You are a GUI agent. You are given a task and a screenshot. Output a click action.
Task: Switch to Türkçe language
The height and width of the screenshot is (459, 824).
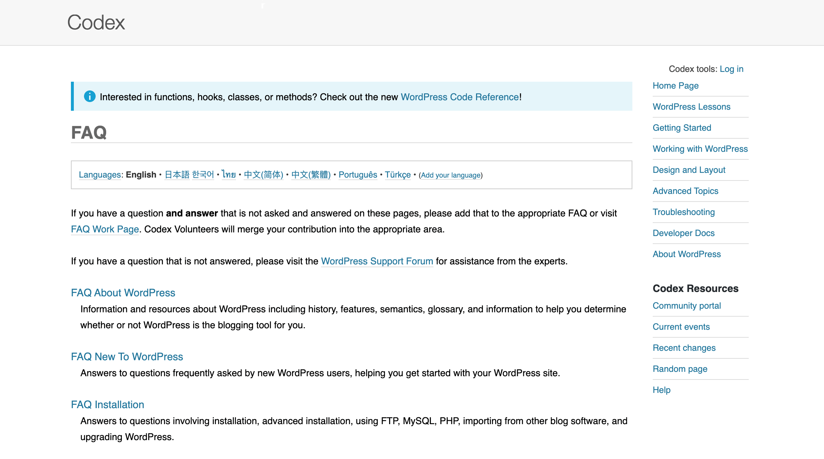pos(398,175)
